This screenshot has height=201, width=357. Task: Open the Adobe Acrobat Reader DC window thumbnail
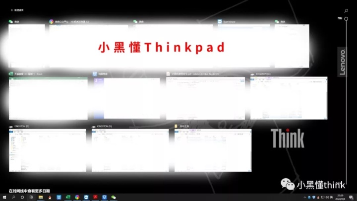[206, 98]
